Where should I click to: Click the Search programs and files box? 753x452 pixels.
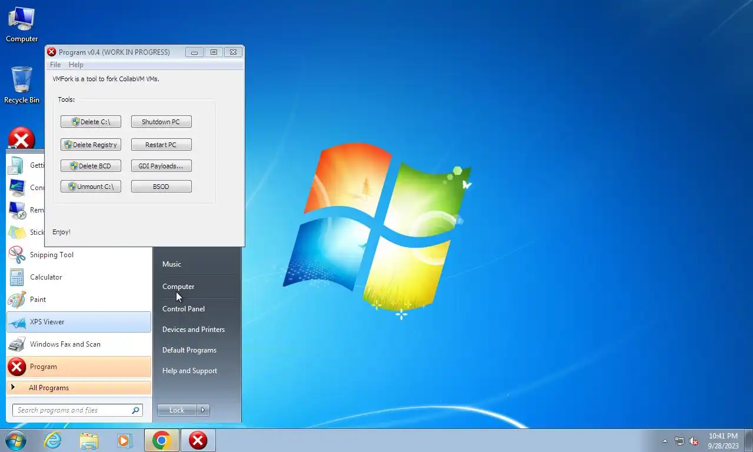point(78,410)
